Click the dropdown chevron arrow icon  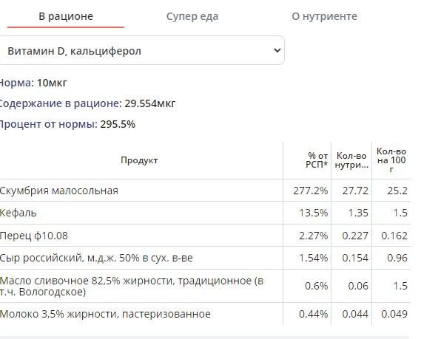277,50
